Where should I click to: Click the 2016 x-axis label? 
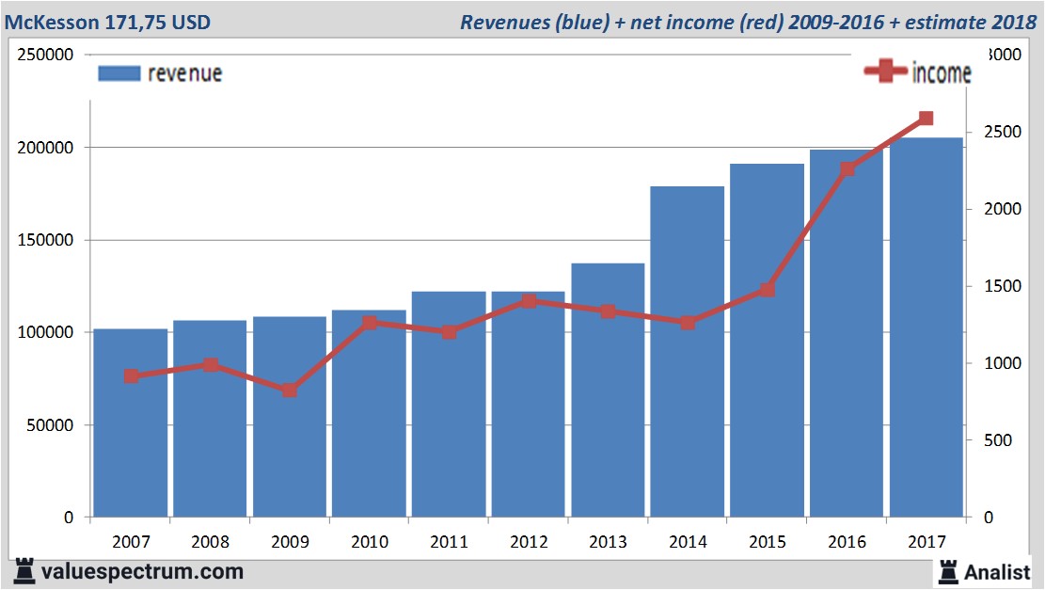tap(847, 541)
